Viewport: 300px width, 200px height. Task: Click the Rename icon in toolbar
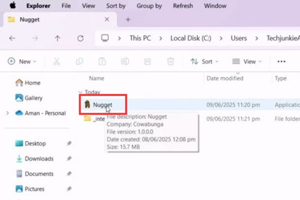[x=125, y=61]
